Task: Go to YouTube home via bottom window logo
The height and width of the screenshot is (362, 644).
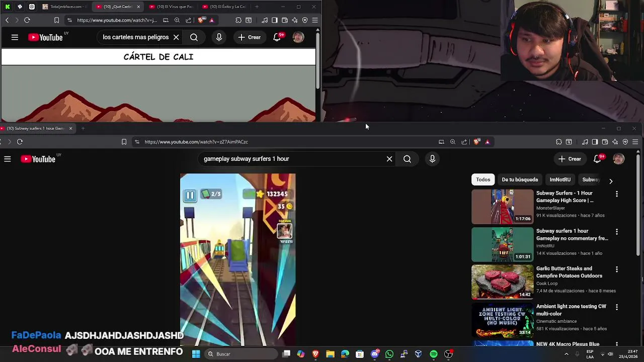Action: [38, 159]
